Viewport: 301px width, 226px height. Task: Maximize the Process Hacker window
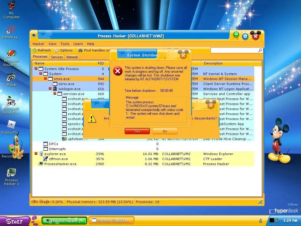(245, 36)
